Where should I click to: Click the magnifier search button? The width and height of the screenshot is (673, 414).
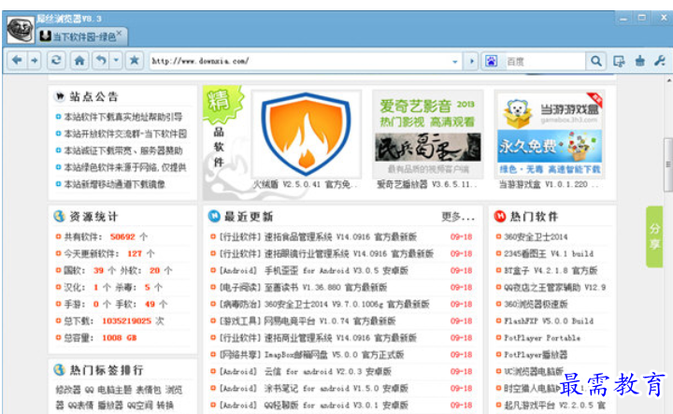(596, 62)
